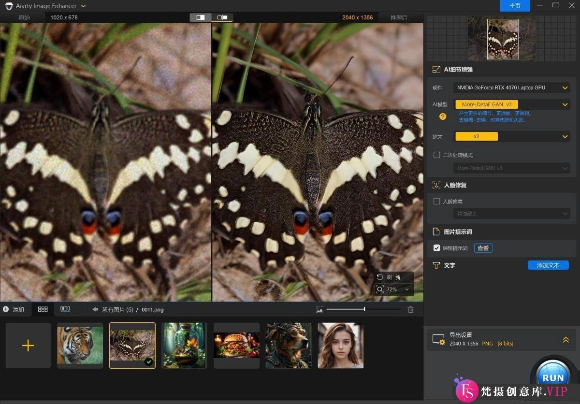Expand the 导出设置 export settings chevron
The image size is (580, 404).
pos(565,340)
